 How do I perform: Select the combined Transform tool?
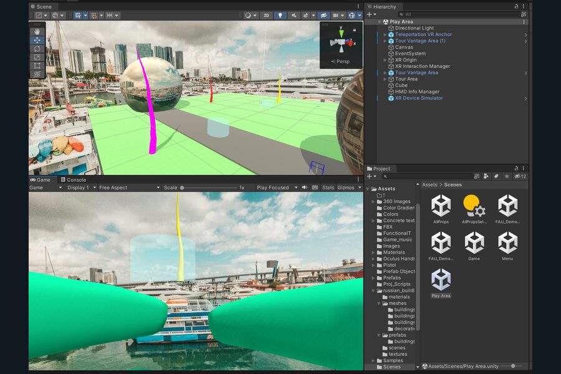click(x=37, y=74)
